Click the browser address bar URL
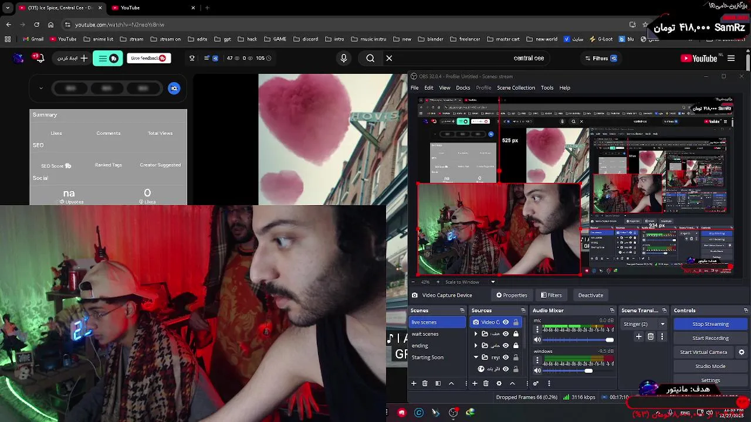751x422 pixels. click(120, 25)
